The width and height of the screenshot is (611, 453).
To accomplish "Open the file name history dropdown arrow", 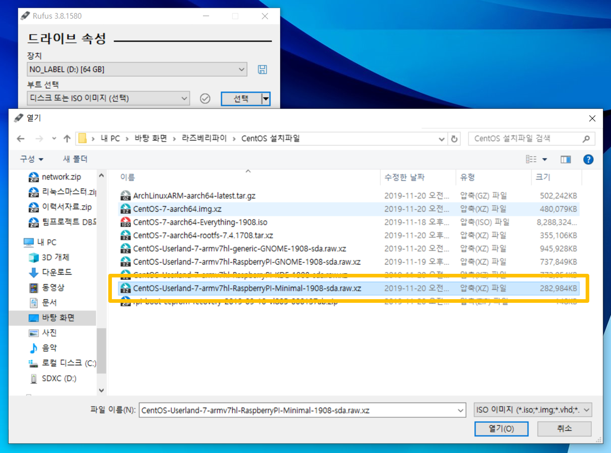I will [x=461, y=410].
